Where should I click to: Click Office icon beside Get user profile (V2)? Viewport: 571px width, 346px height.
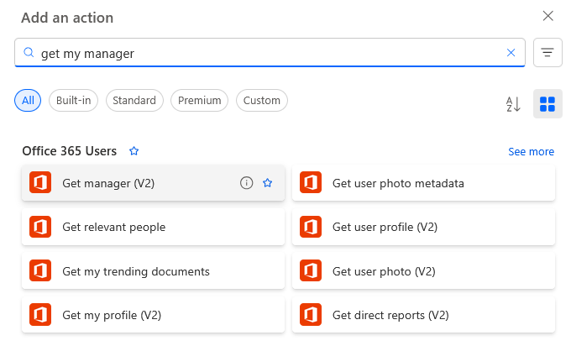click(x=311, y=227)
